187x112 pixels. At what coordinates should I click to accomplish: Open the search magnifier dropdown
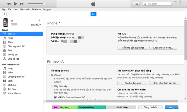145,4
